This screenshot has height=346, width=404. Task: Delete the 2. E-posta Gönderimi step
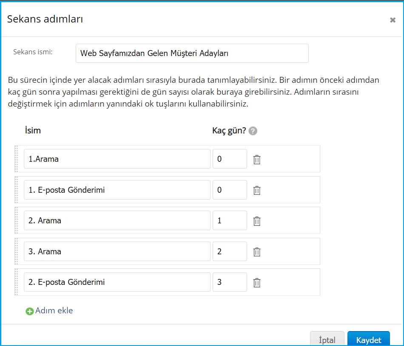tap(257, 283)
